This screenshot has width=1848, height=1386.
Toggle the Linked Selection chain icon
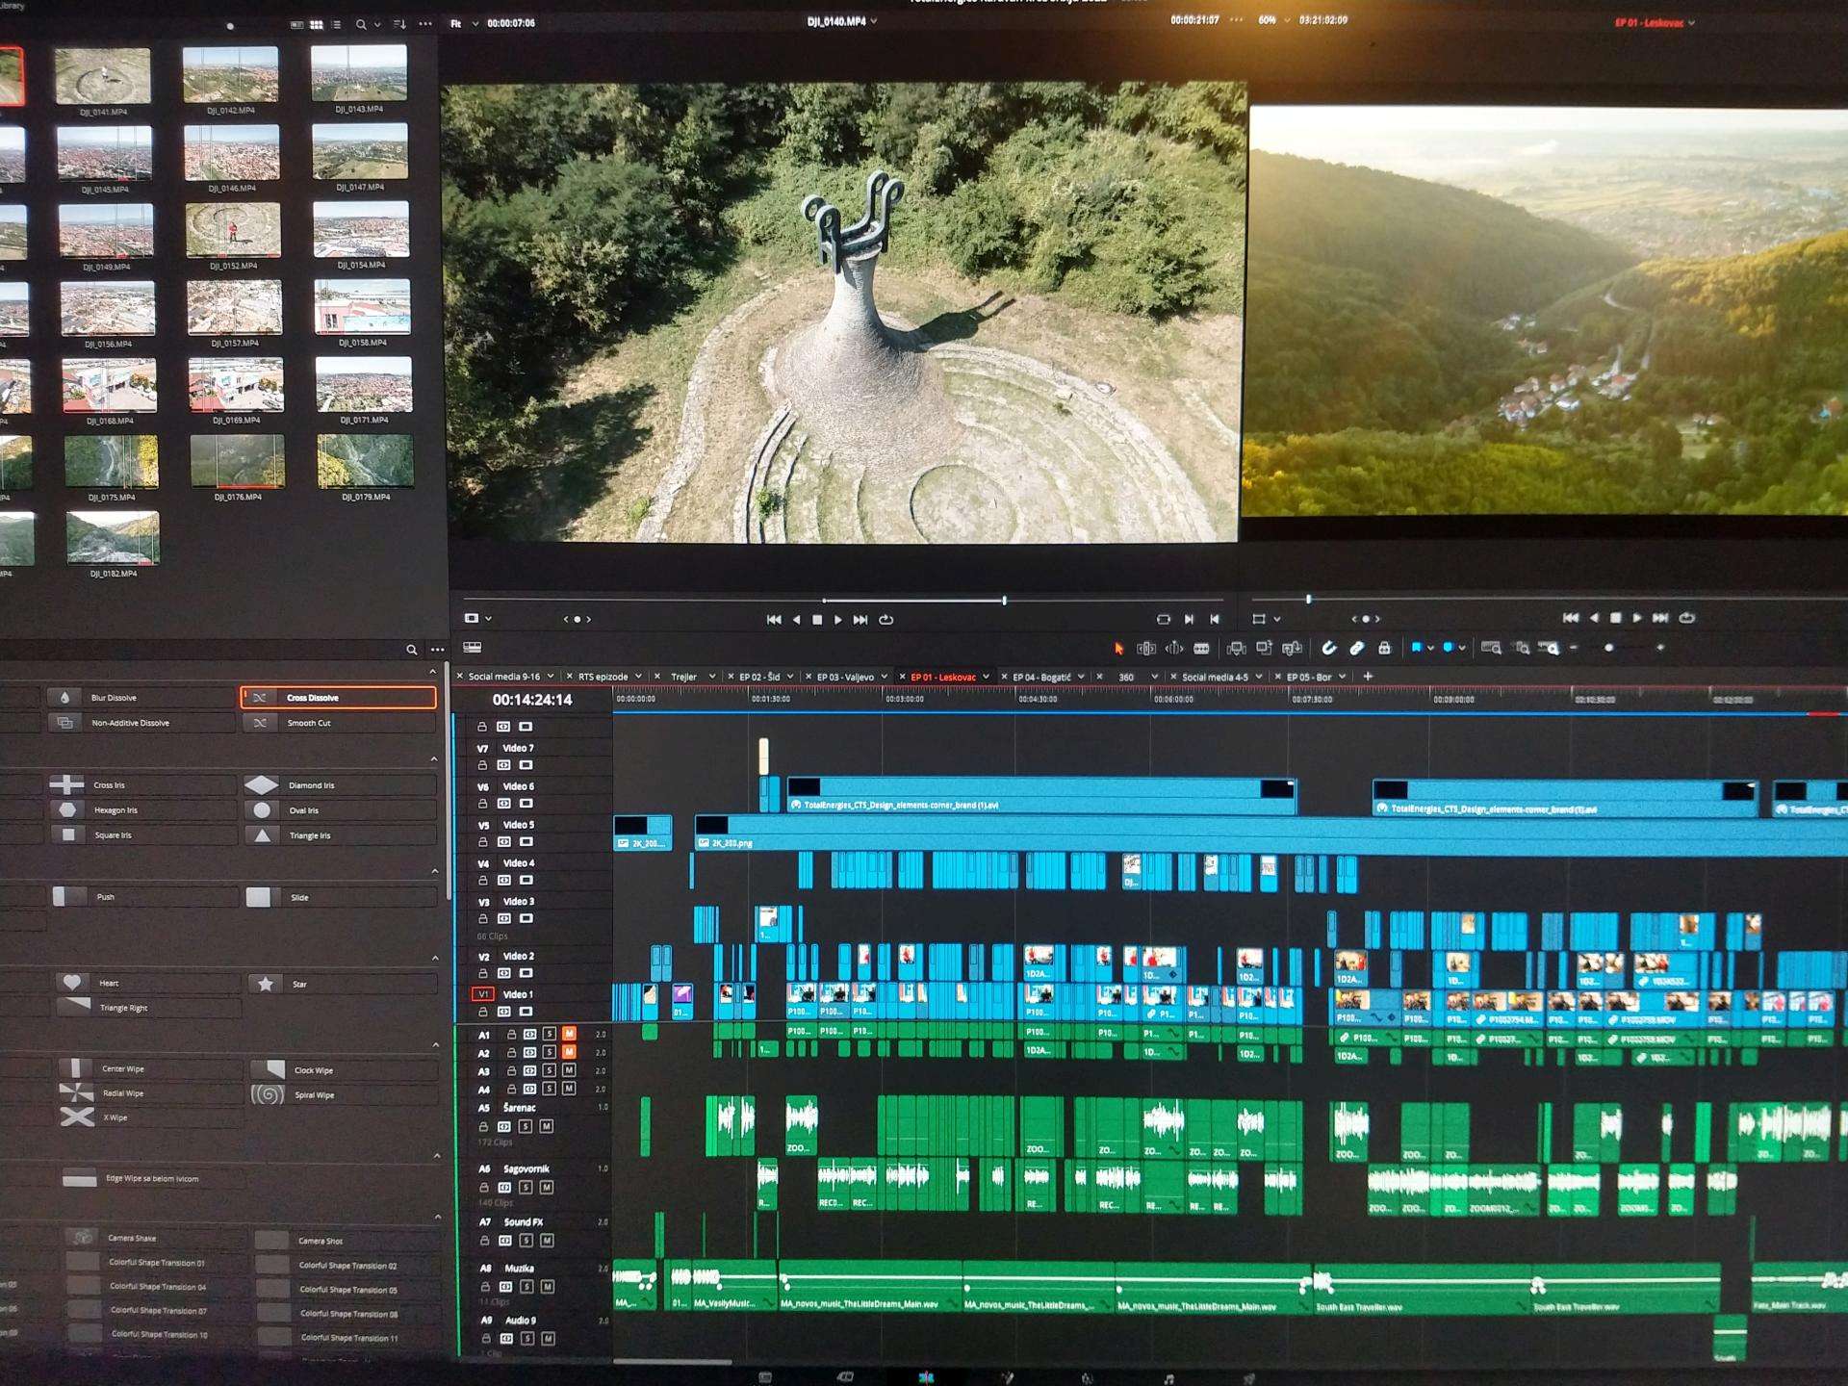[1356, 649]
